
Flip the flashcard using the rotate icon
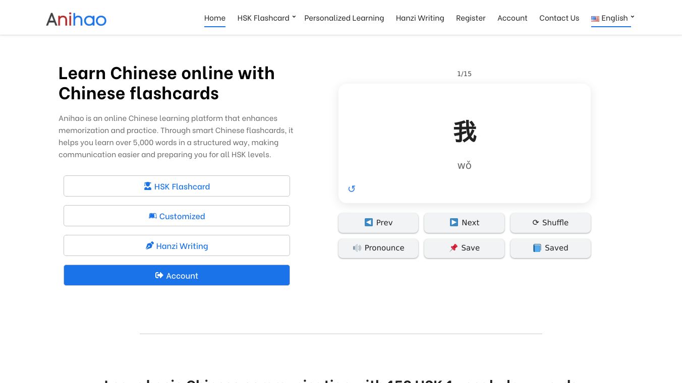[x=352, y=189]
